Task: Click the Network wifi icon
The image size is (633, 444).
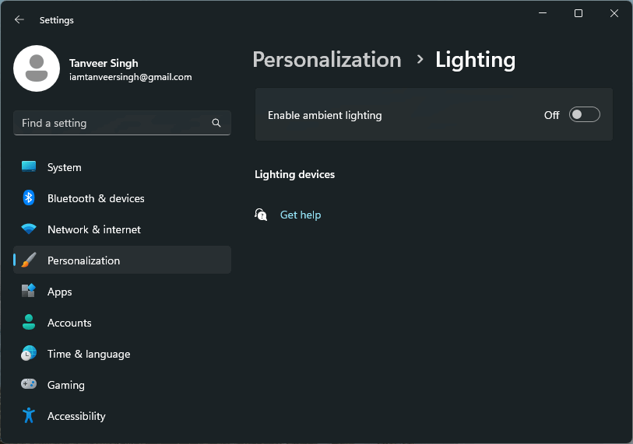Action: tap(29, 229)
